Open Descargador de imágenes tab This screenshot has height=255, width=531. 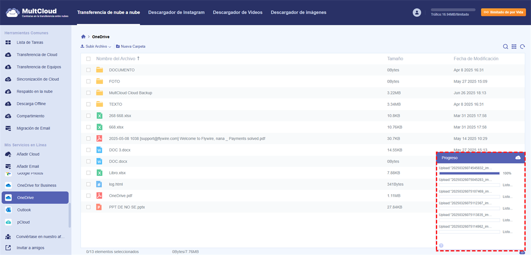(299, 12)
